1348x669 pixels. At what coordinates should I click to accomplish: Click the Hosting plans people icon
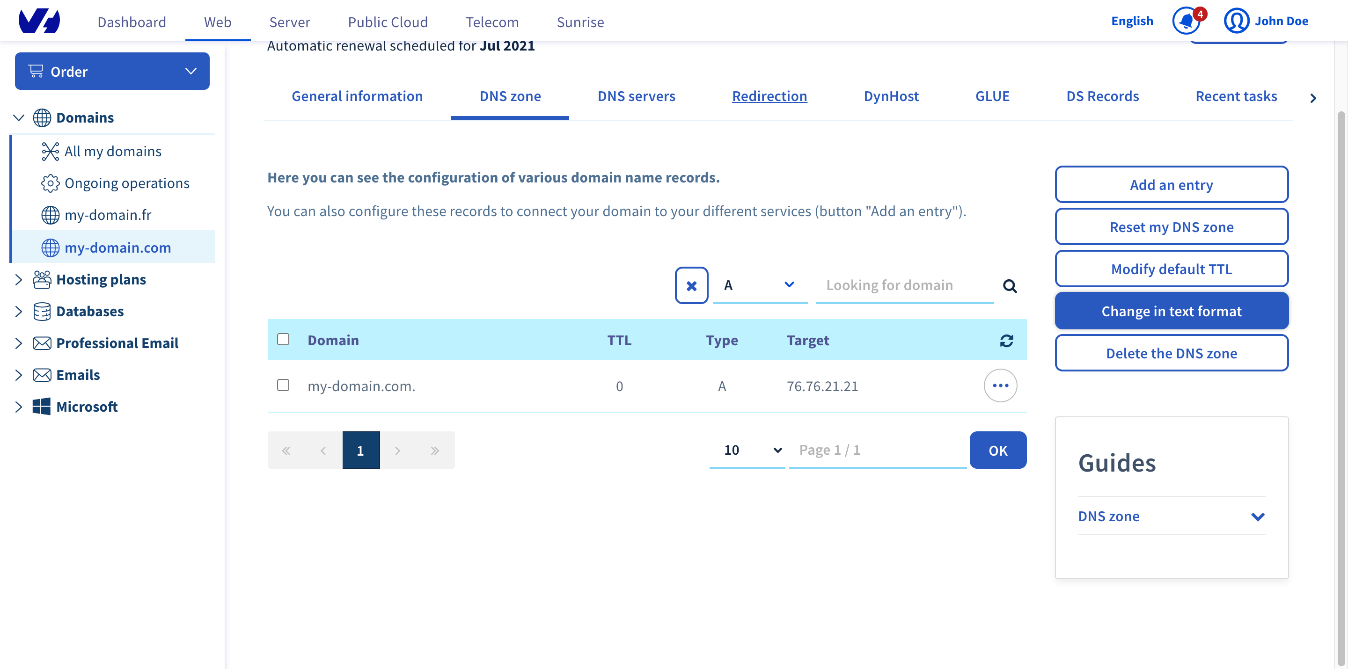click(42, 280)
